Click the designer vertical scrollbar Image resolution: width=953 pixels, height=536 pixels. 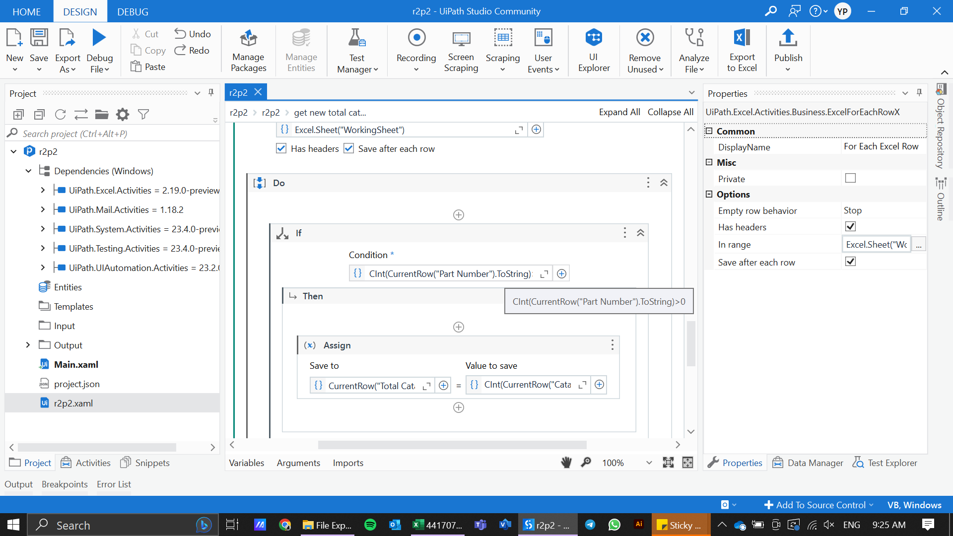[691, 343]
